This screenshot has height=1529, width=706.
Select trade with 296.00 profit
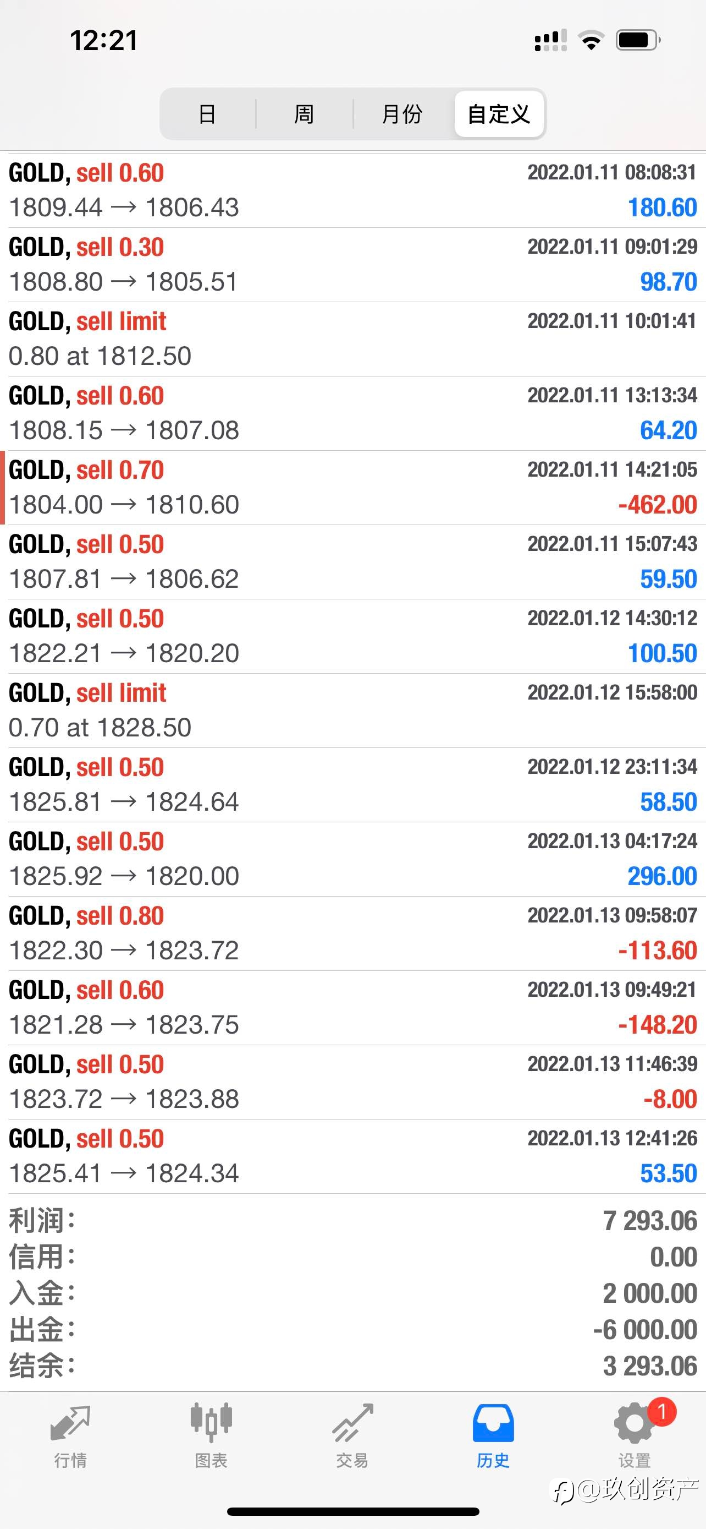point(352,859)
